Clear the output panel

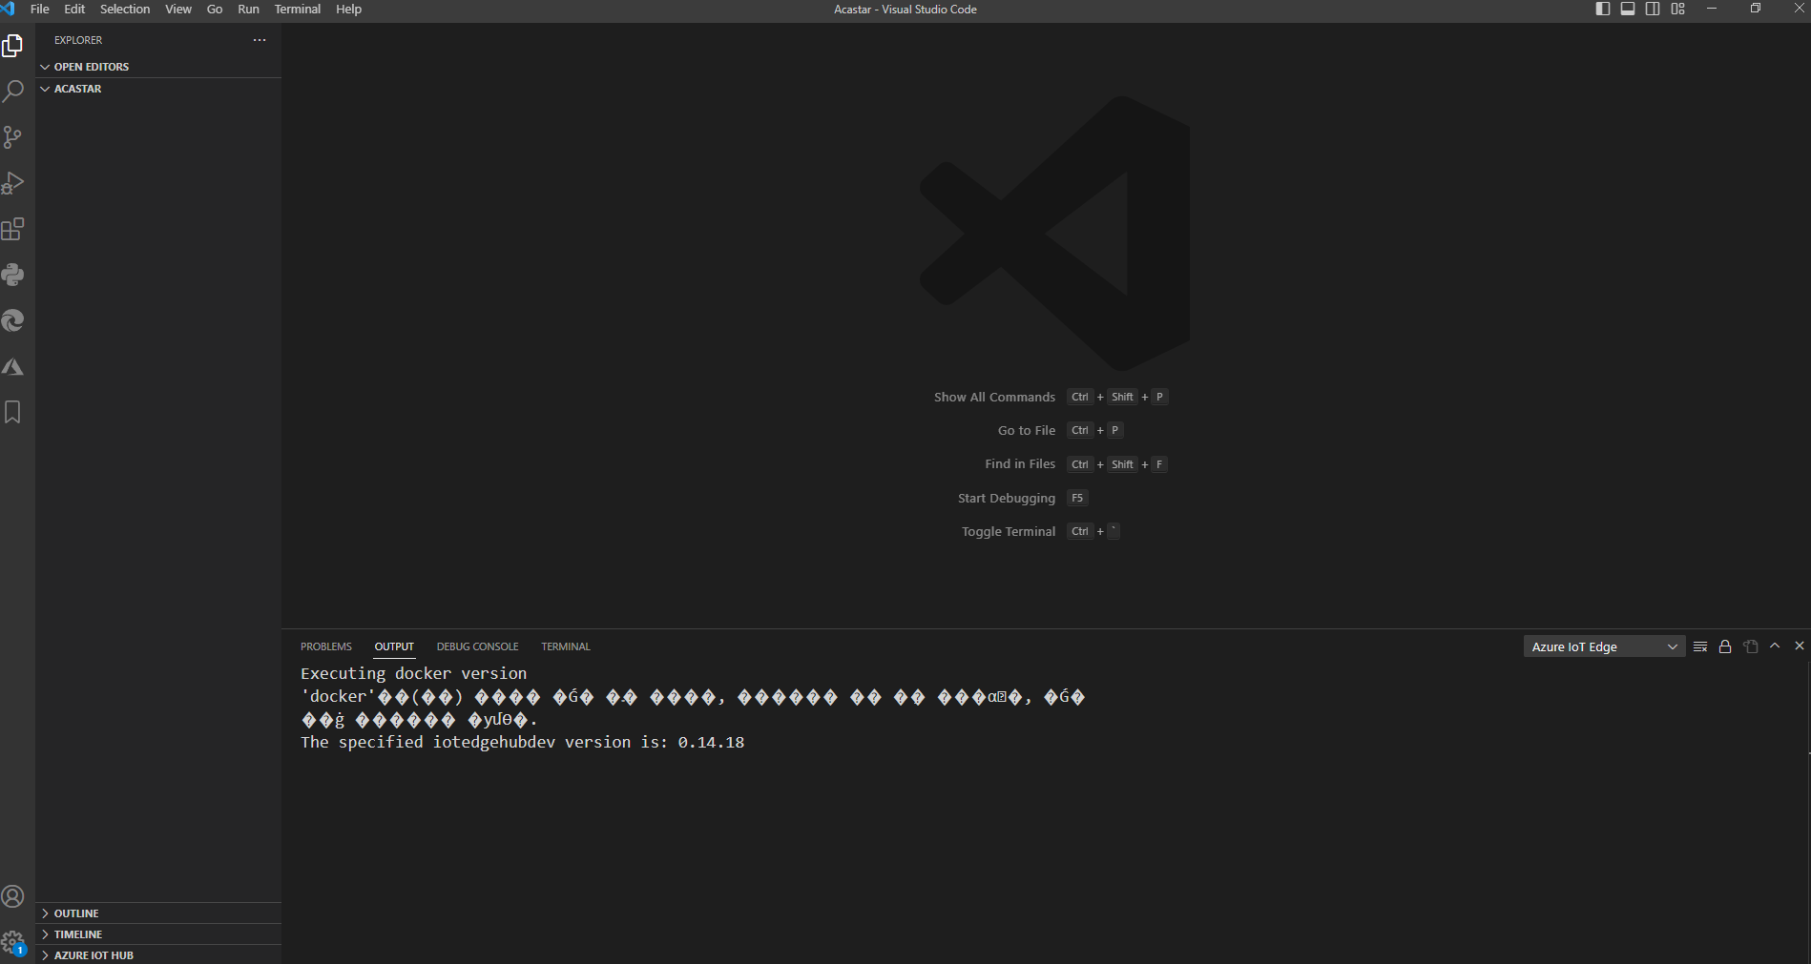(1700, 646)
